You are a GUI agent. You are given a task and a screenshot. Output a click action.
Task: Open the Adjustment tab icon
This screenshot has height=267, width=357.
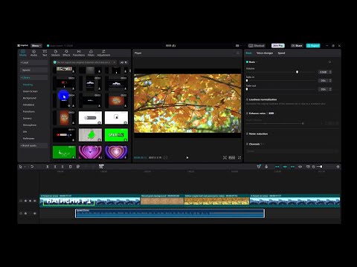click(103, 51)
